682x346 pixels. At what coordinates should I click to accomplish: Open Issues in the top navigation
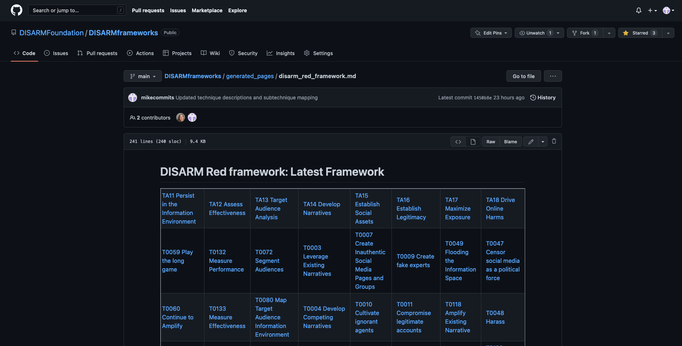pyautogui.click(x=178, y=10)
